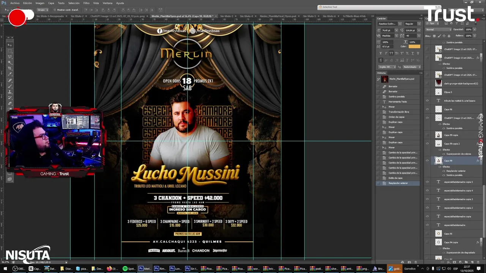Toggle Strikethrough in Character panel

pyautogui.click(x=418, y=53)
